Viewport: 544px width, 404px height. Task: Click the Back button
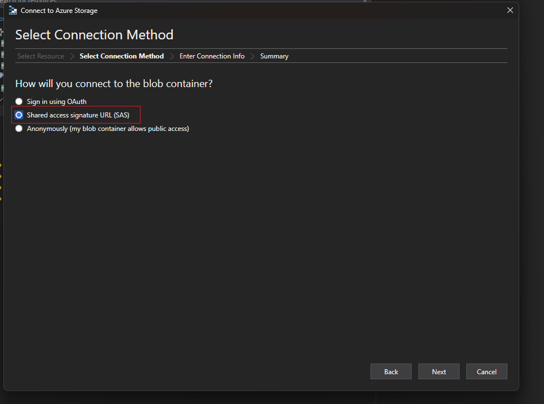(391, 371)
